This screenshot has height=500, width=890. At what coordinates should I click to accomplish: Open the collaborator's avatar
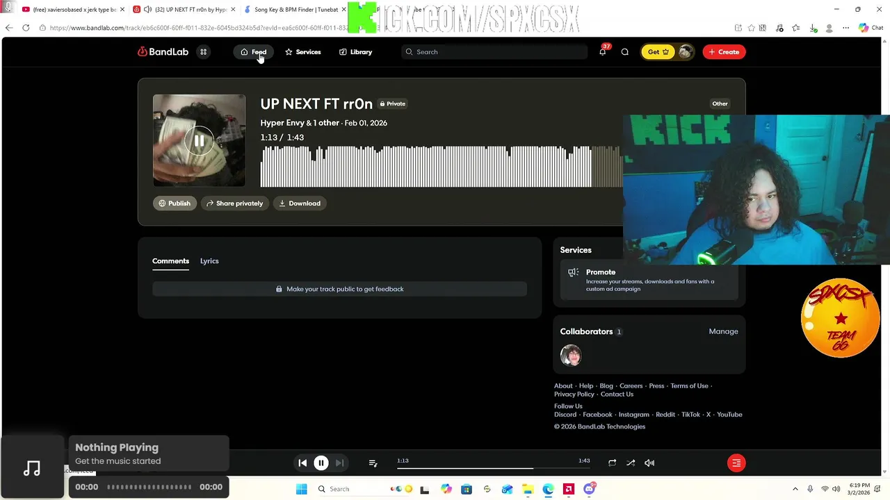[571, 356]
